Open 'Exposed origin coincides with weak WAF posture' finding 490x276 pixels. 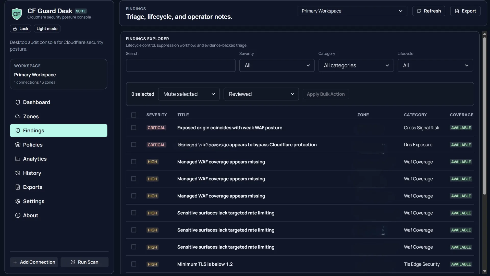tap(230, 128)
